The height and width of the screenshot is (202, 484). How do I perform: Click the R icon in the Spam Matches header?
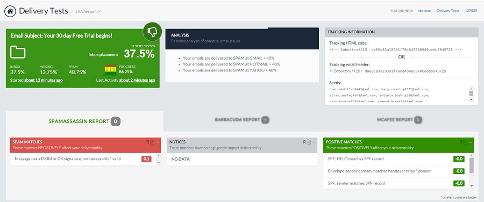point(148,142)
